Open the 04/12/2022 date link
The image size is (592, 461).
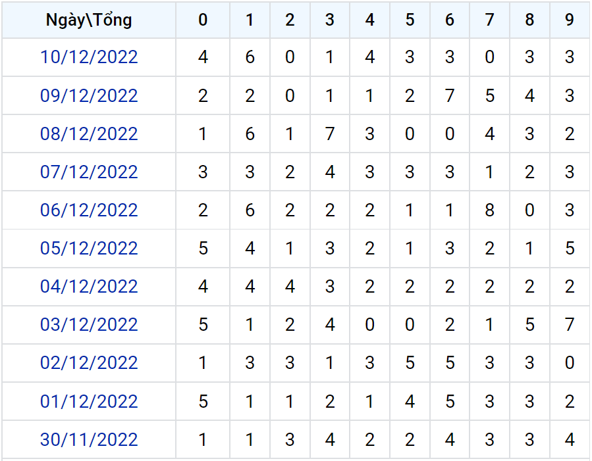tap(89, 287)
